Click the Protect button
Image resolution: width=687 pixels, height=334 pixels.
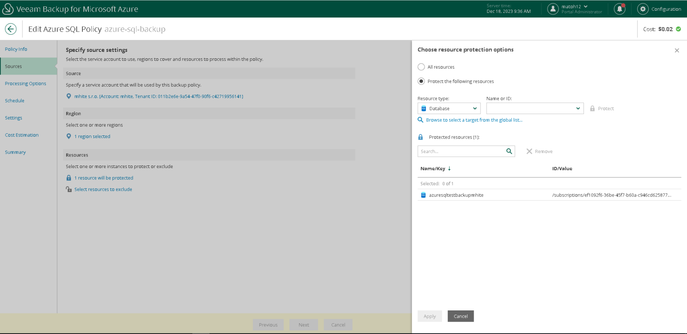coord(602,108)
